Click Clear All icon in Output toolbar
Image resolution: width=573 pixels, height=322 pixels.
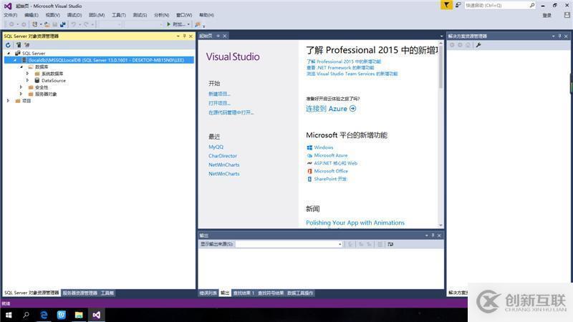380,244
